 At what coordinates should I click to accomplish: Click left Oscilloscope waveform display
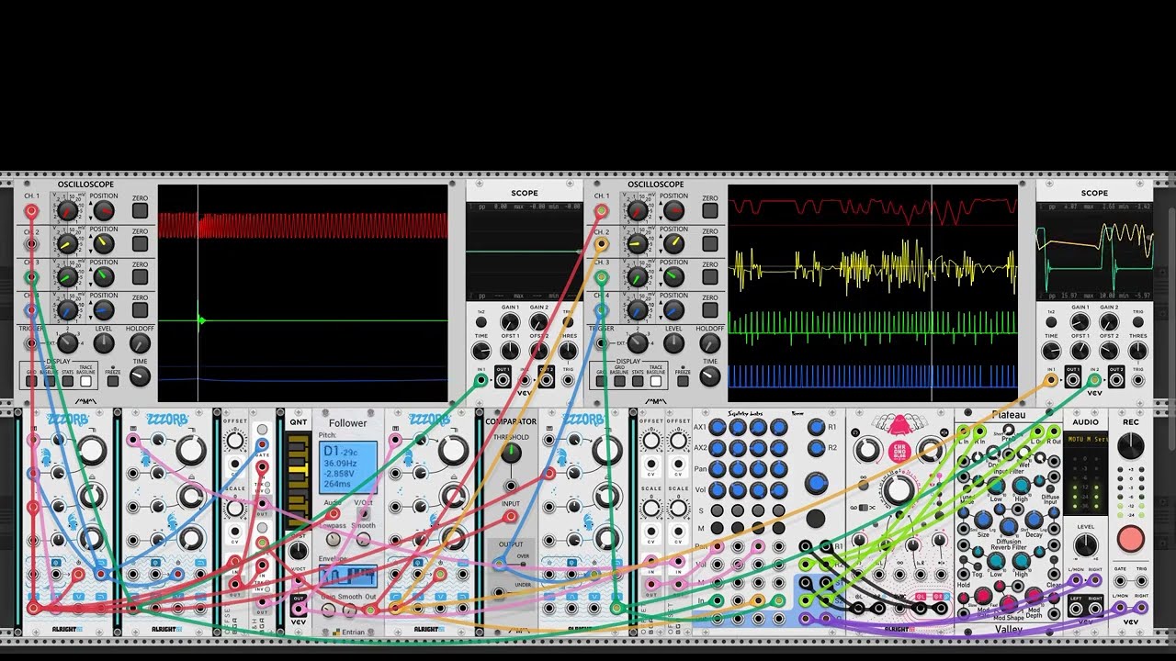click(302, 294)
